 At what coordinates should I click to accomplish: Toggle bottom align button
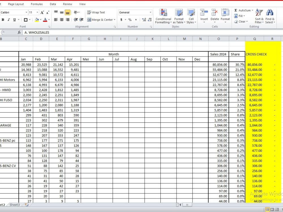click(68, 12)
